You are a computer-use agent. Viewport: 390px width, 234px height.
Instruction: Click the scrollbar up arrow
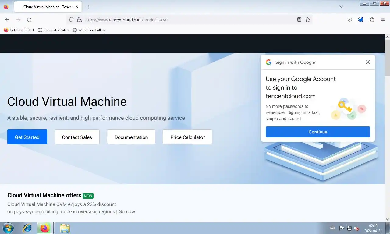(x=387, y=37)
